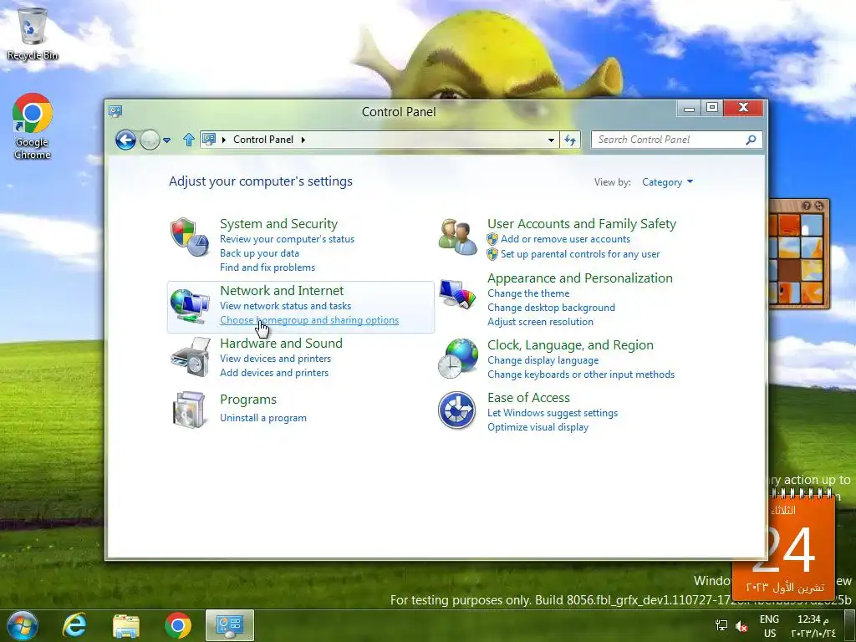Viewport: 856px width, 642px height.
Task: Click the ENG US language indicator
Action: (x=769, y=626)
